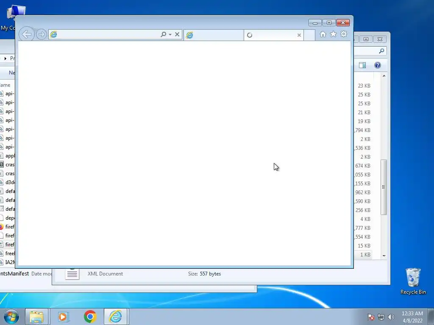Select the Recycle Bin desktop icon

[413, 281]
